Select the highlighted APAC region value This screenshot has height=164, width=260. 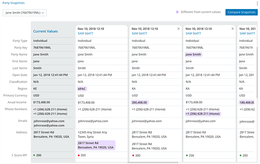coord(82,89)
